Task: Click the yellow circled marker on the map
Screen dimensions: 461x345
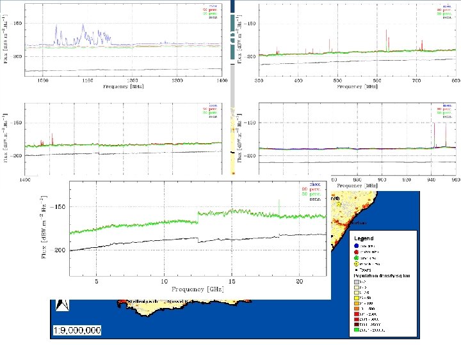Action: click(339, 204)
